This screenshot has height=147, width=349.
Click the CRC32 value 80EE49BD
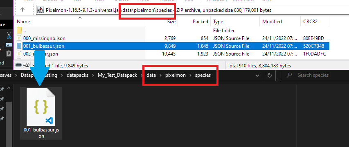(313, 38)
